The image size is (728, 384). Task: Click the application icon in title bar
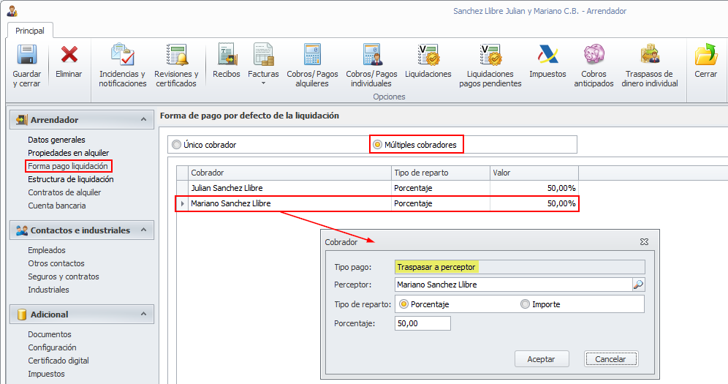[12, 11]
